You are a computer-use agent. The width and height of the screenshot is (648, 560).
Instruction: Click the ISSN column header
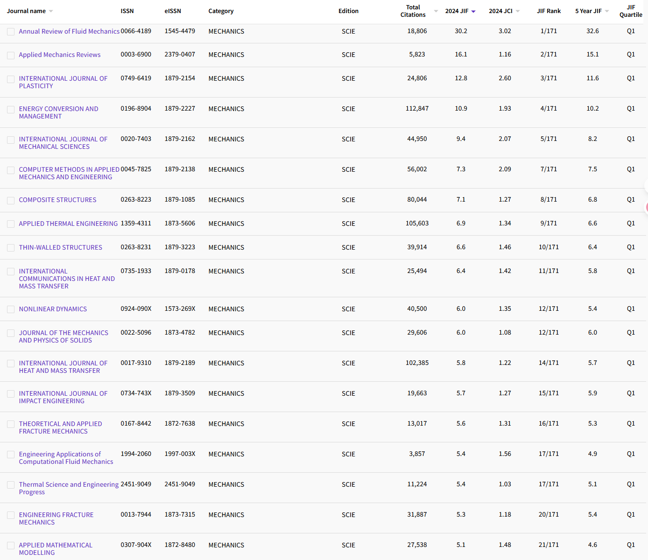(x=127, y=11)
